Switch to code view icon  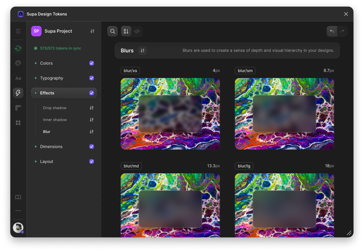[x=137, y=31]
